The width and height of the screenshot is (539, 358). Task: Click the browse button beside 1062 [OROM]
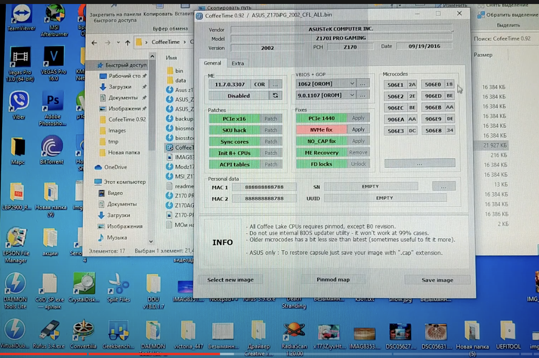coord(363,83)
